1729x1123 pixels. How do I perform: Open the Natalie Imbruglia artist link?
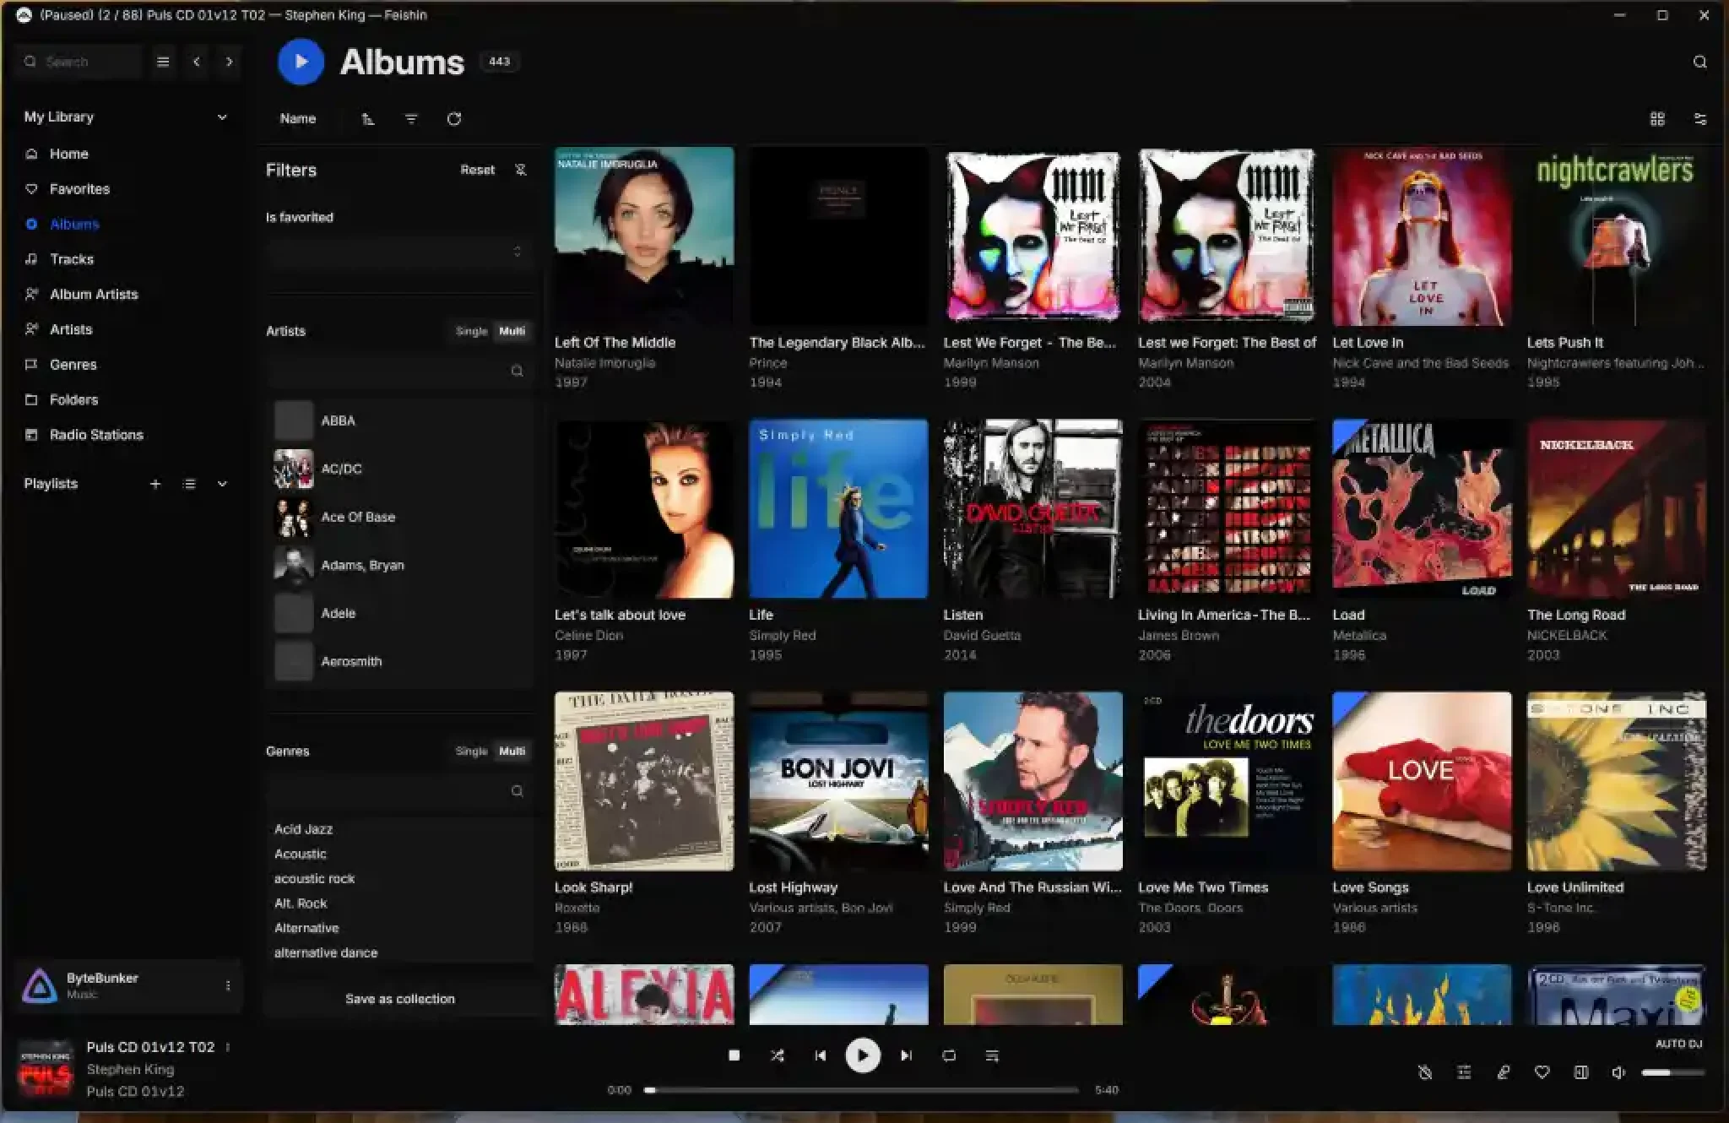point(604,363)
